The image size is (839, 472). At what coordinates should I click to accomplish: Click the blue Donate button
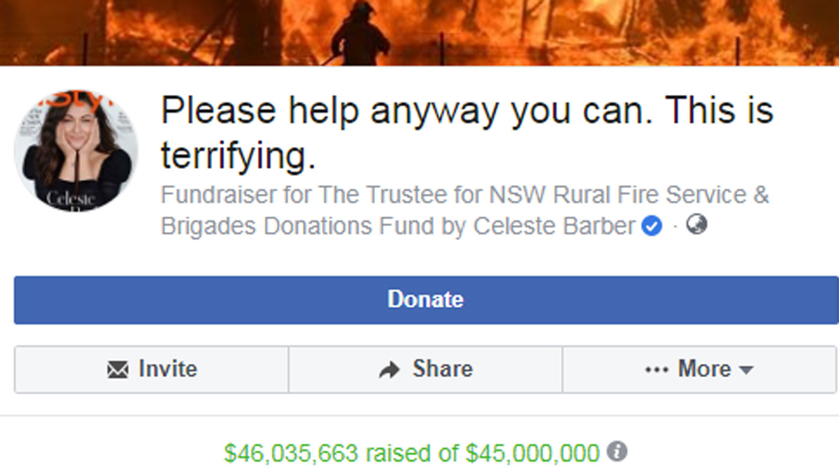tap(426, 299)
